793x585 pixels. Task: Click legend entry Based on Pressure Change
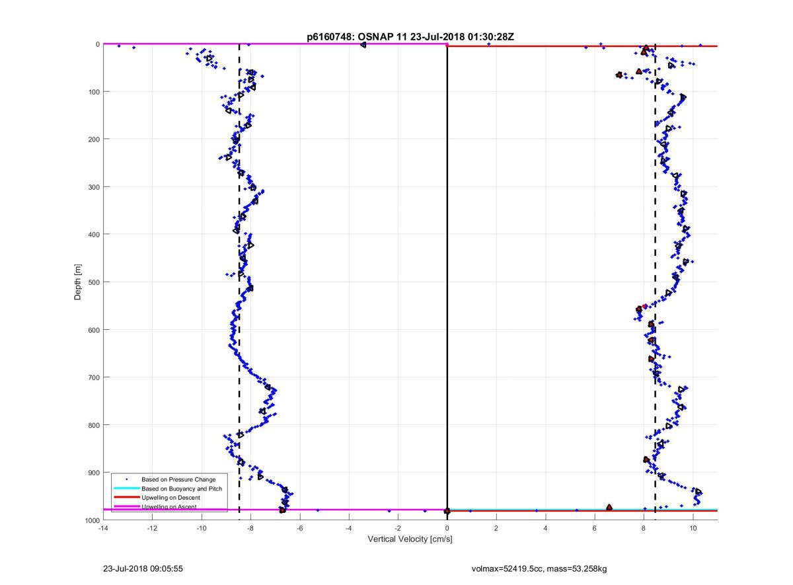point(178,479)
